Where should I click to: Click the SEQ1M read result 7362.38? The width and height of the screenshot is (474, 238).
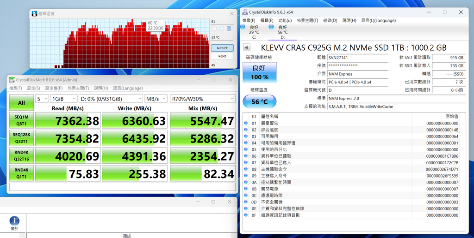[x=68, y=121]
